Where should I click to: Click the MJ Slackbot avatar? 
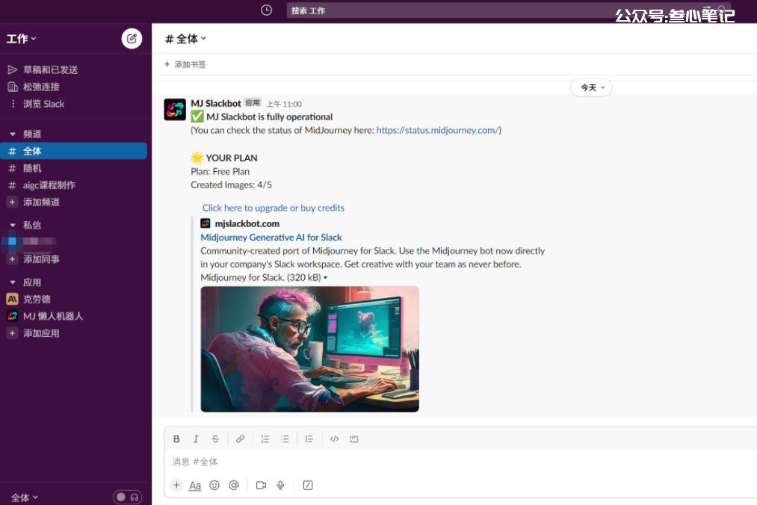point(175,110)
